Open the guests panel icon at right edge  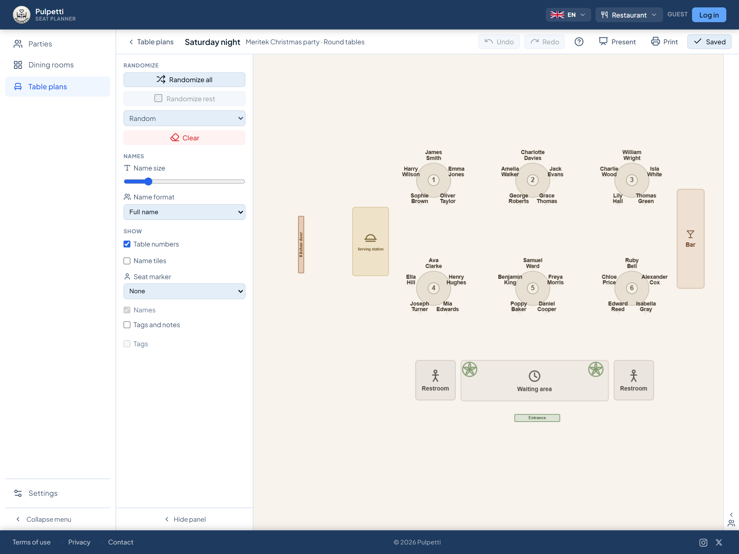click(731, 523)
